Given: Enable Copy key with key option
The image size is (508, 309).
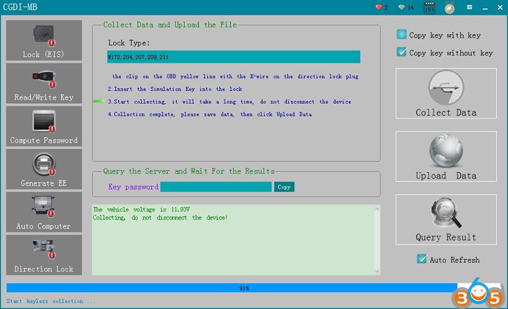Looking at the screenshot, I should point(402,35).
